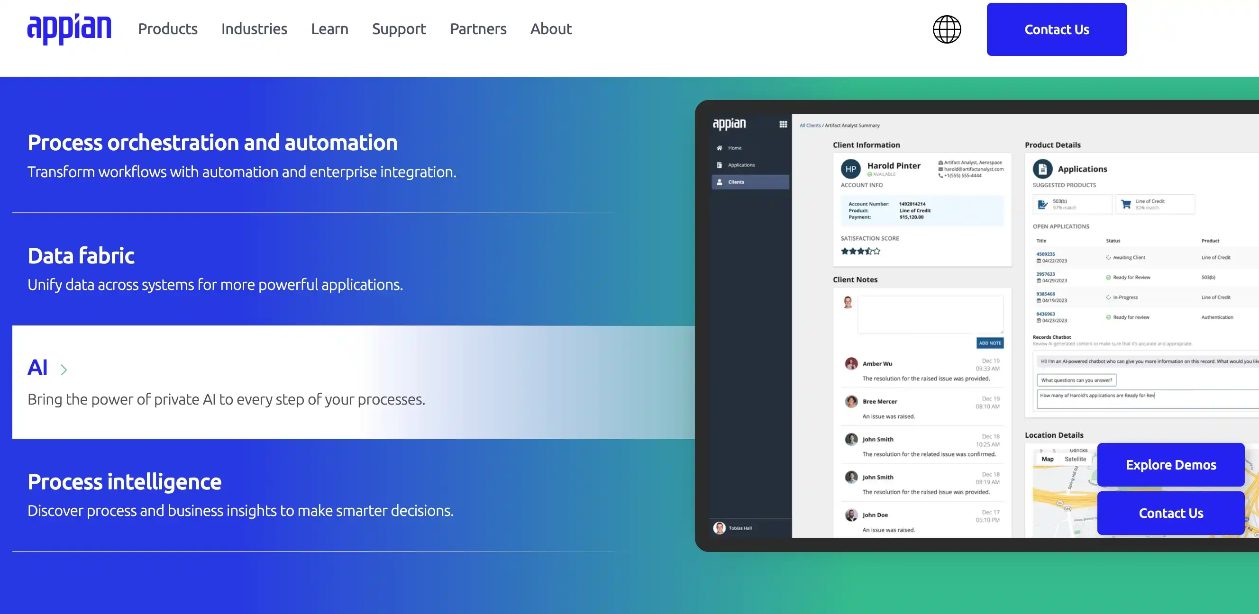Open the Learn menu

[329, 29]
